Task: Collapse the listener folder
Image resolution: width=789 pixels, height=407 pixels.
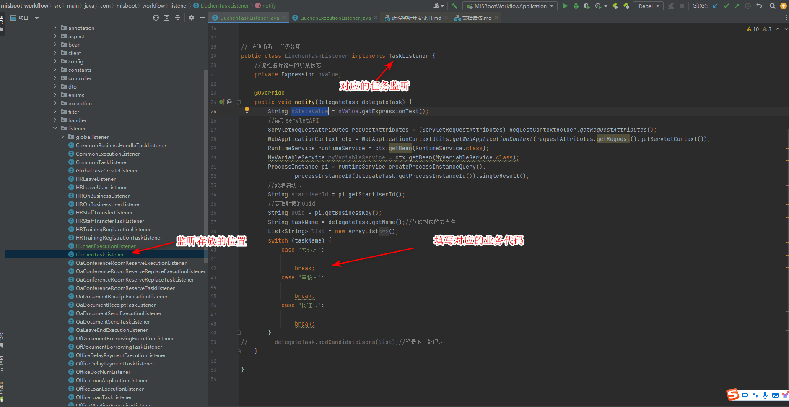Action: click(x=55, y=128)
